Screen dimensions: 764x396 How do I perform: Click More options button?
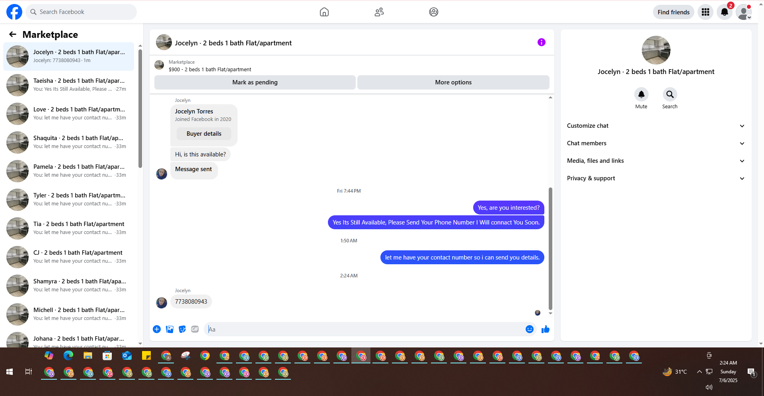[x=453, y=82]
